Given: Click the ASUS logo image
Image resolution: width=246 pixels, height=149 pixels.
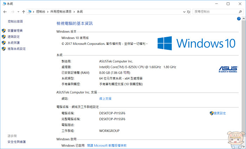Looking at the screenshot, I should (x=228, y=69).
